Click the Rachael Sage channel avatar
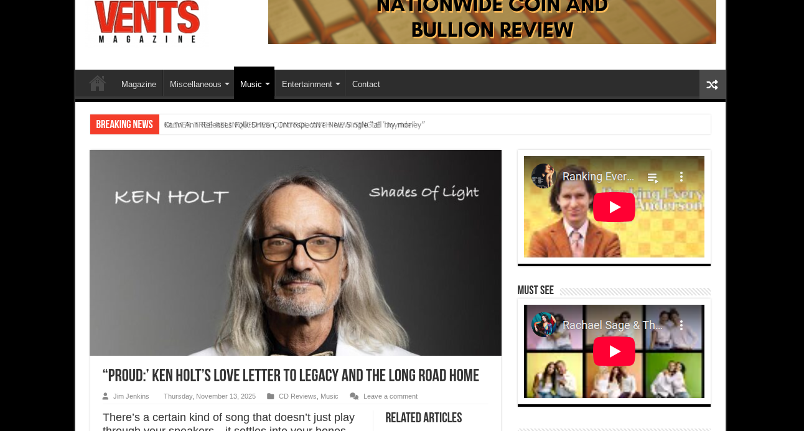Screen dimensions: 804x431 pos(543,325)
